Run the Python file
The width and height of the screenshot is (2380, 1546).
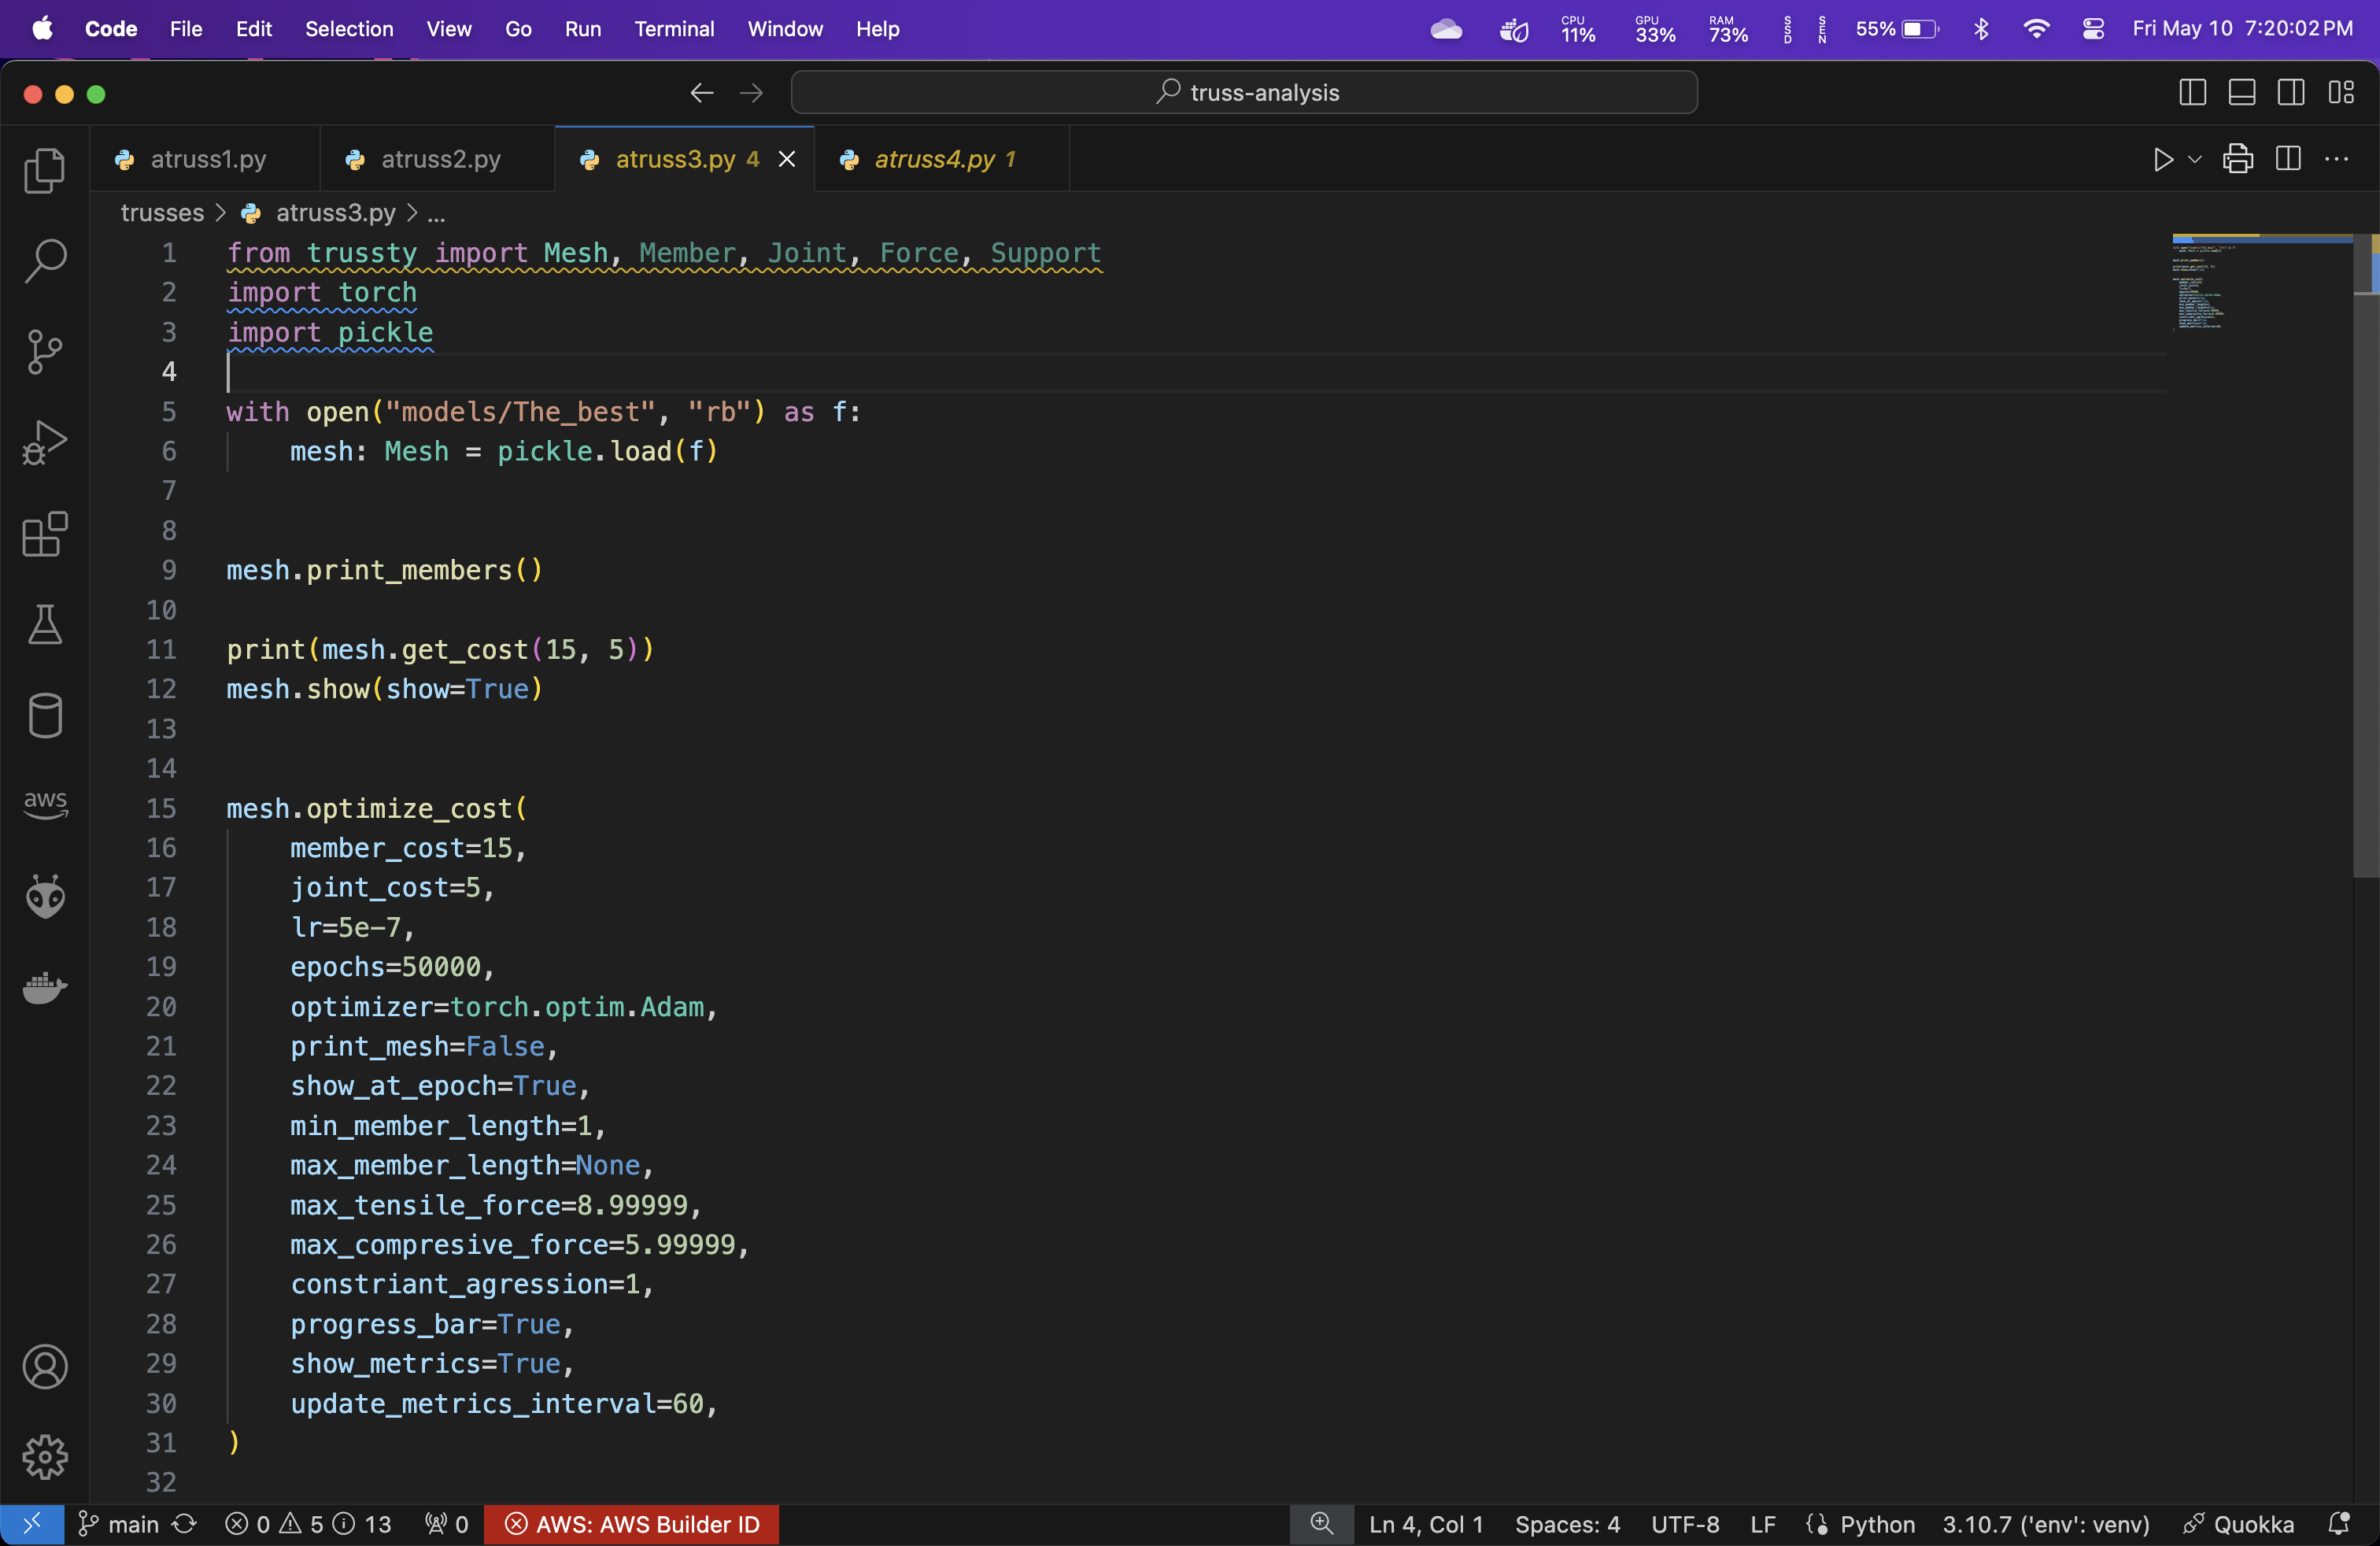pyautogui.click(x=2162, y=159)
